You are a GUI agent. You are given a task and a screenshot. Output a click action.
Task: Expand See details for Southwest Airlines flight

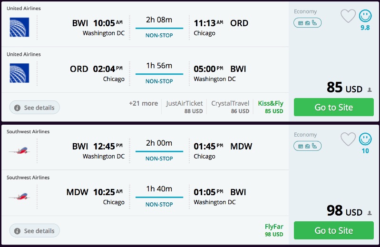(34, 231)
